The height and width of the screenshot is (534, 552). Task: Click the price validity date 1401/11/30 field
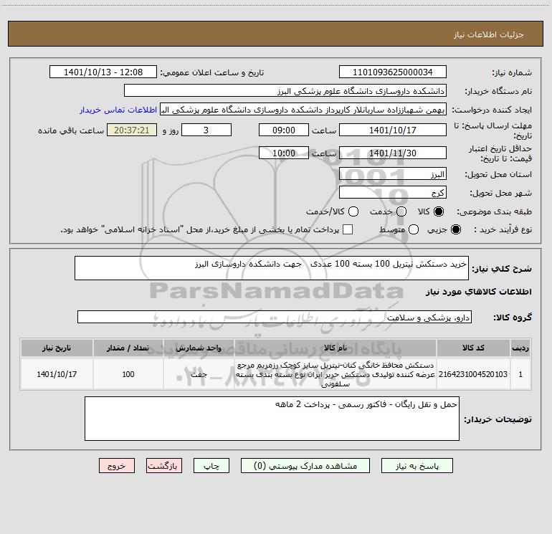pyautogui.click(x=393, y=153)
